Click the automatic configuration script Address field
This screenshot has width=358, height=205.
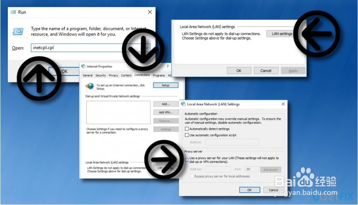click(232, 142)
